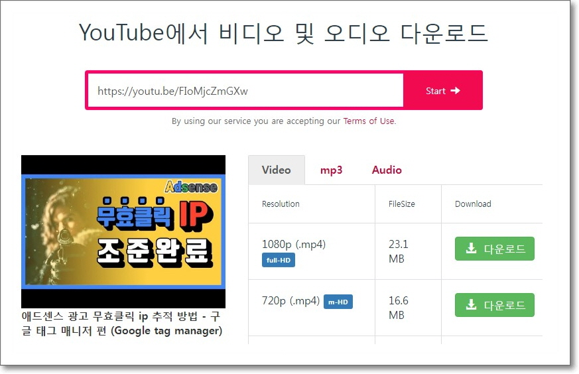The height and width of the screenshot is (374, 579).
Task: Select the Video tab
Action: (276, 170)
